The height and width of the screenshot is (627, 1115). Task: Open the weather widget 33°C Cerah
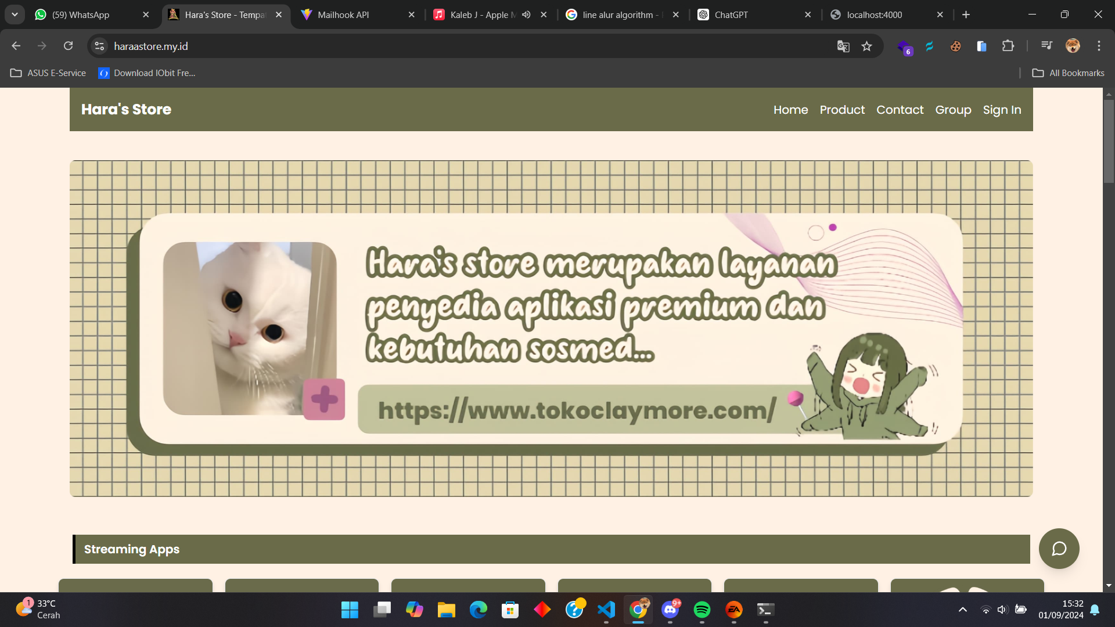point(38,609)
